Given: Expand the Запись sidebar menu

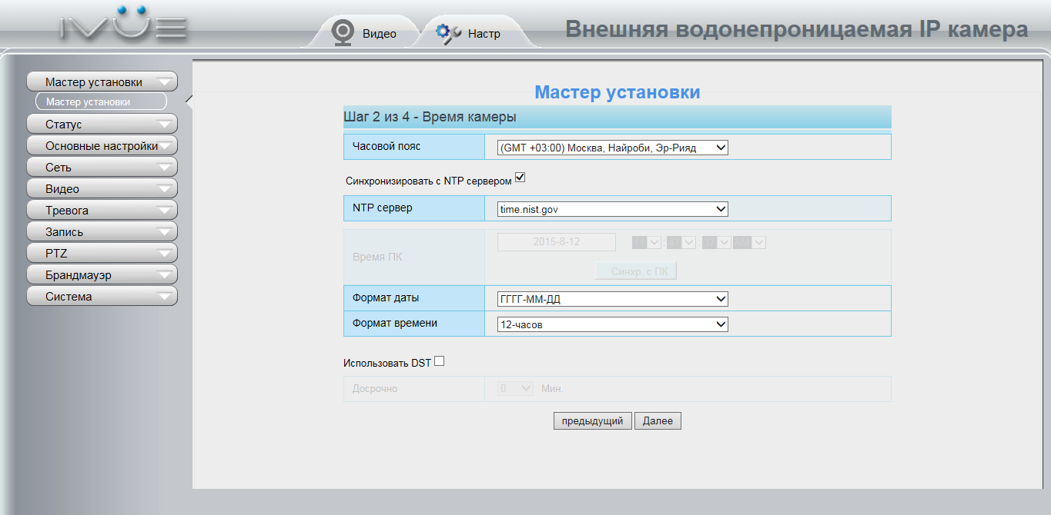Looking at the screenshot, I should (x=102, y=231).
